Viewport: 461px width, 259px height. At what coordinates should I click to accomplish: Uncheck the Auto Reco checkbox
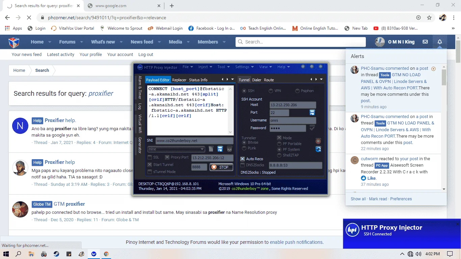[x=242, y=159]
